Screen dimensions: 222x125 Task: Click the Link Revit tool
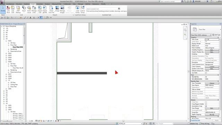8,9
